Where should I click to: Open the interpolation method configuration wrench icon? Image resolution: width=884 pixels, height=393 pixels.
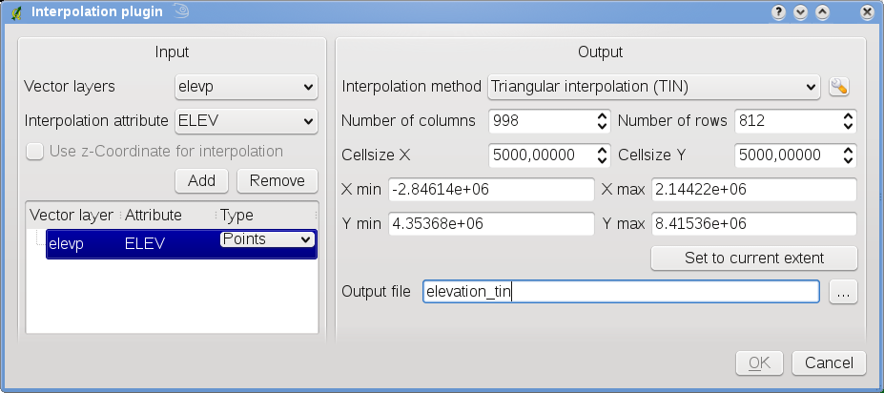pyautogui.click(x=839, y=87)
